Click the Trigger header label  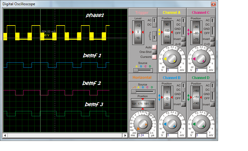142,13
